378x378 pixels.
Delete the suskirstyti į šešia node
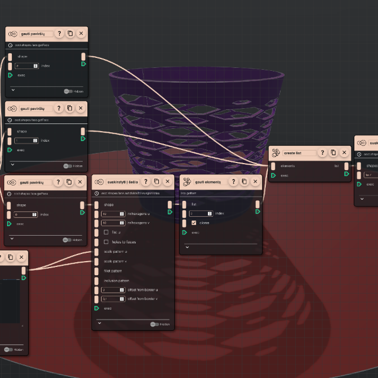pyautogui.click(x=168, y=181)
